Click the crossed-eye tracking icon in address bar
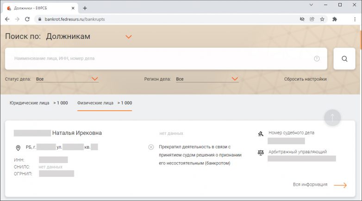Viewport: 362px width, 201px height. pos(301,19)
